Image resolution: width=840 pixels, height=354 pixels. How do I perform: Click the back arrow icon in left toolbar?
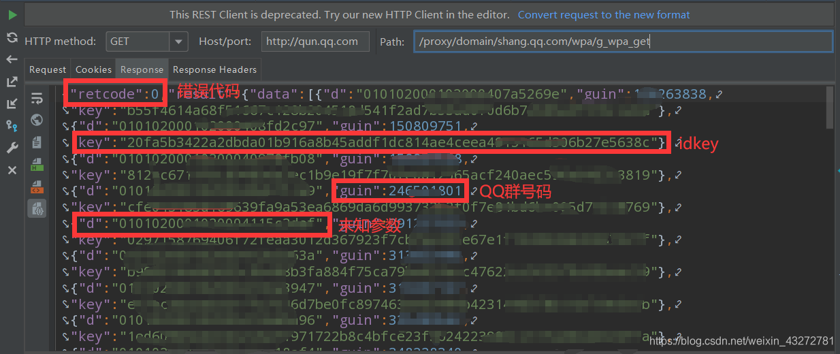12,59
